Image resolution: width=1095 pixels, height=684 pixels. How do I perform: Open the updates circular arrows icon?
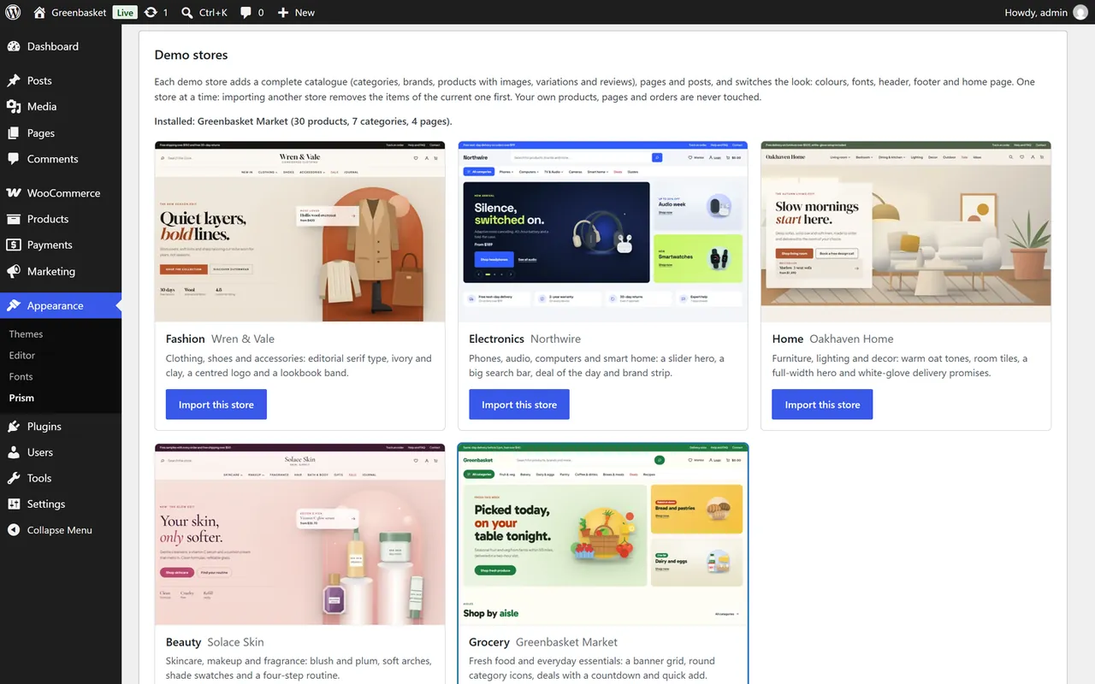(x=151, y=12)
